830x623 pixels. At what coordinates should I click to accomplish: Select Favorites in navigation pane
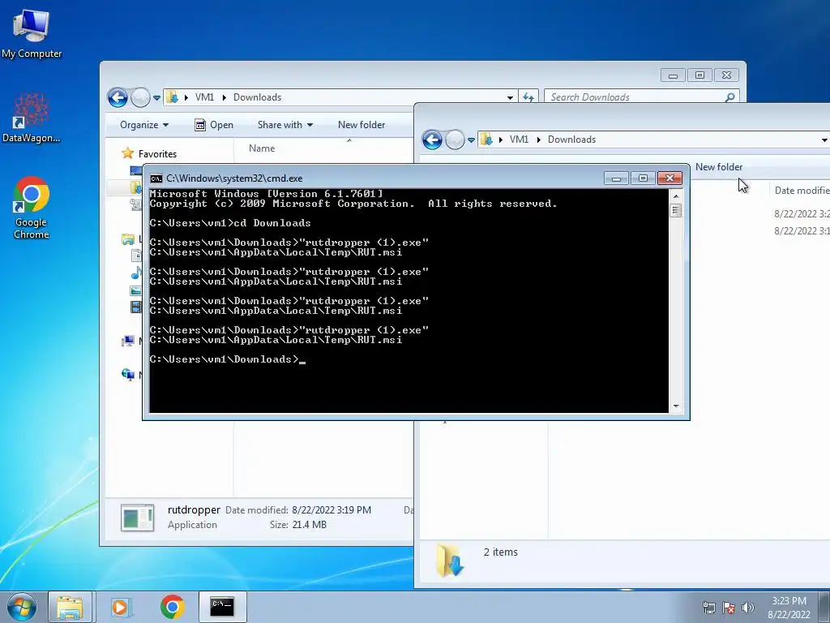[157, 154]
